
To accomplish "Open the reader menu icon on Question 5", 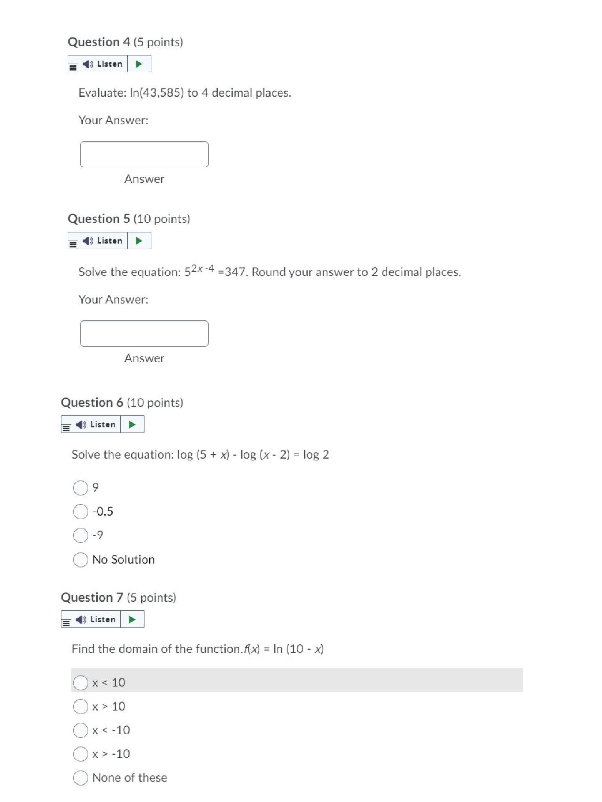I will click(73, 244).
